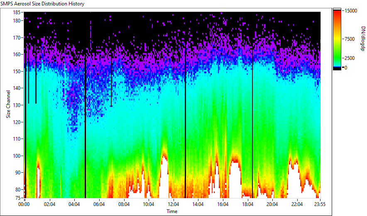The width and height of the screenshot is (367, 216).
Task: Click the 100 Y-axis tick label
Action: pos(17,156)
